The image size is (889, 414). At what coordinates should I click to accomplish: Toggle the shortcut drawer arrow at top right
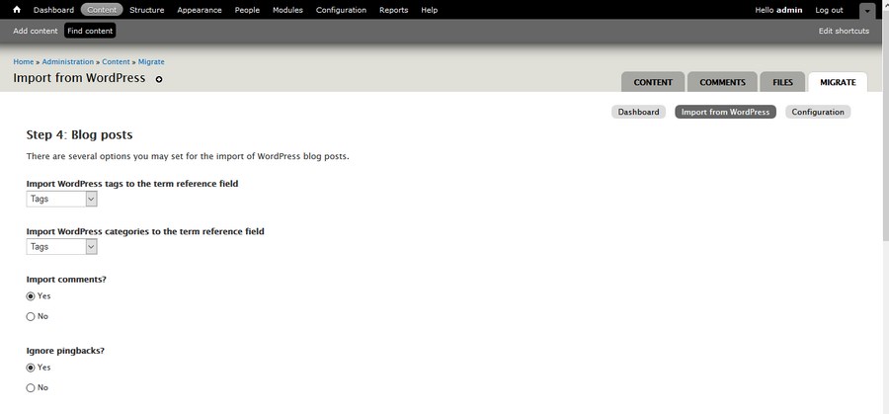point(867,11)
